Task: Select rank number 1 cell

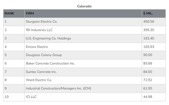Action: point(6,22)
